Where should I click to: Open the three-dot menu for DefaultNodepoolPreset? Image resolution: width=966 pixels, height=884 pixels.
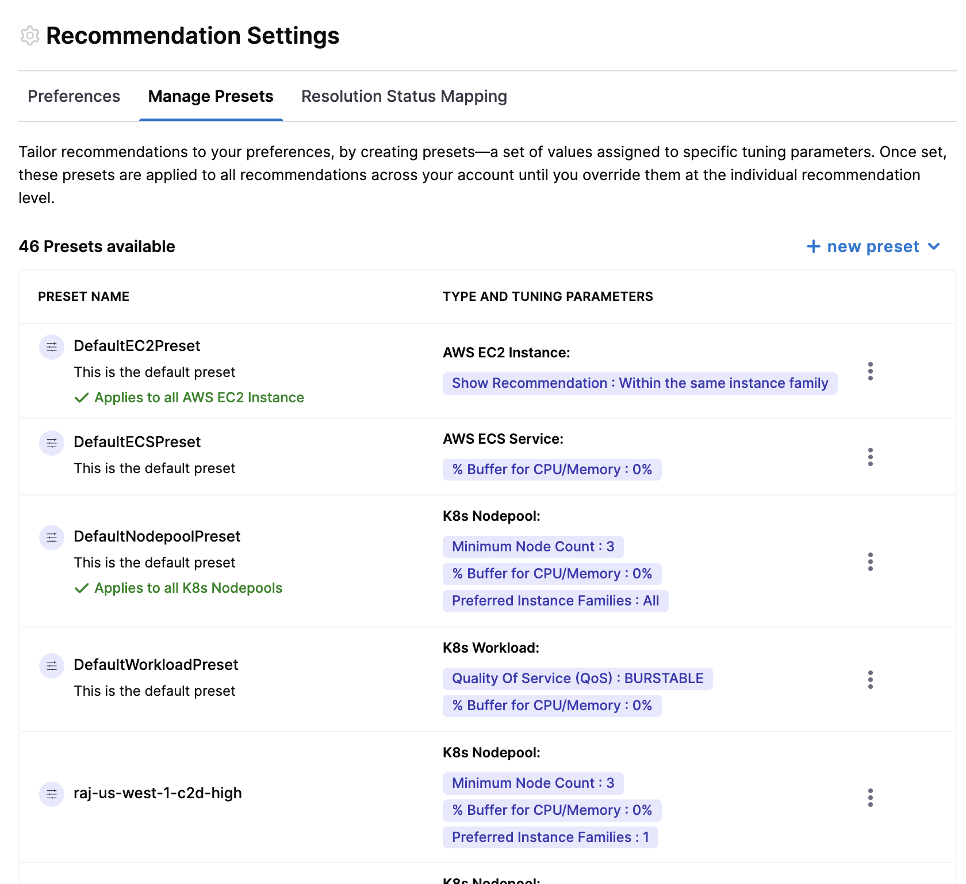pyautogui.click(x=870, y=562)
